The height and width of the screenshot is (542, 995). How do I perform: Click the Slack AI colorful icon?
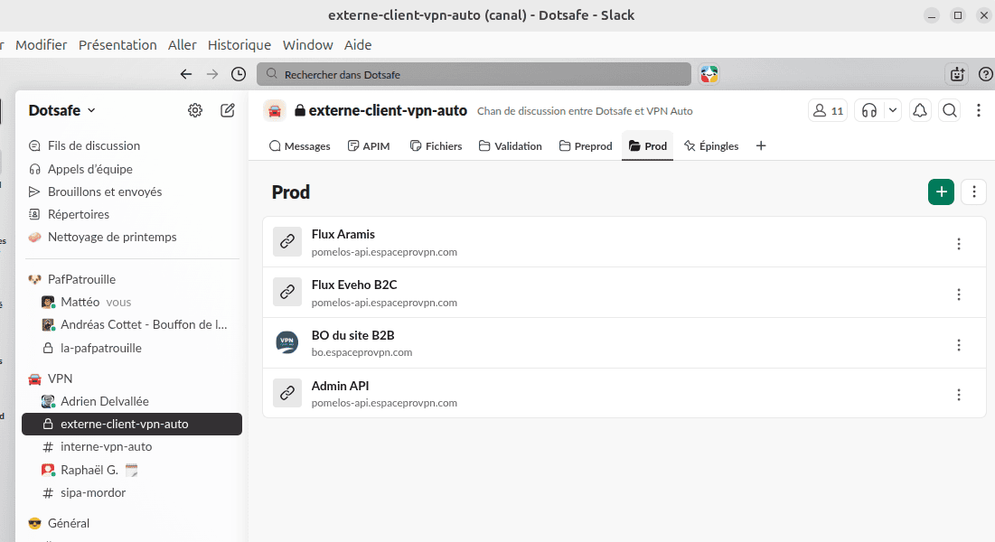click(x=709, y=74)
